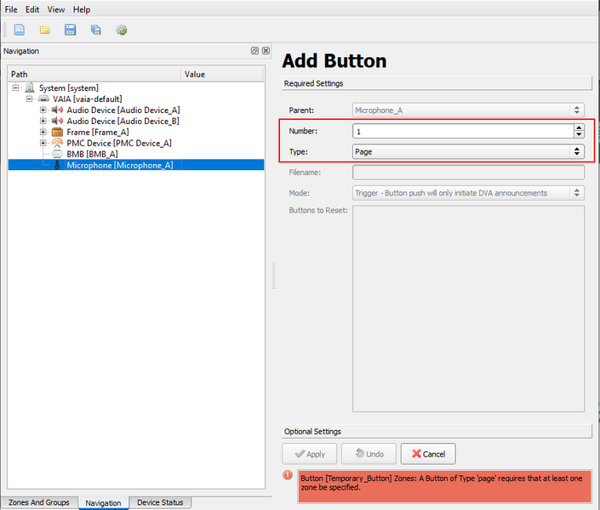Open the Type dropdown showing Page
Image resolution: width=600 pixels, height=510 pixels.
[x=468, y=151]
